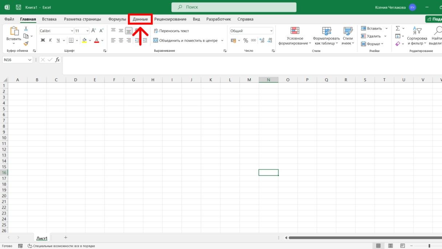
Task: Switch to Разметка страницы tab
Action: (83, 19)
